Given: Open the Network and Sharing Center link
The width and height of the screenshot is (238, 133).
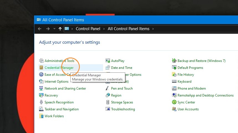Looking at the screenshot, I should click(65, 88).
